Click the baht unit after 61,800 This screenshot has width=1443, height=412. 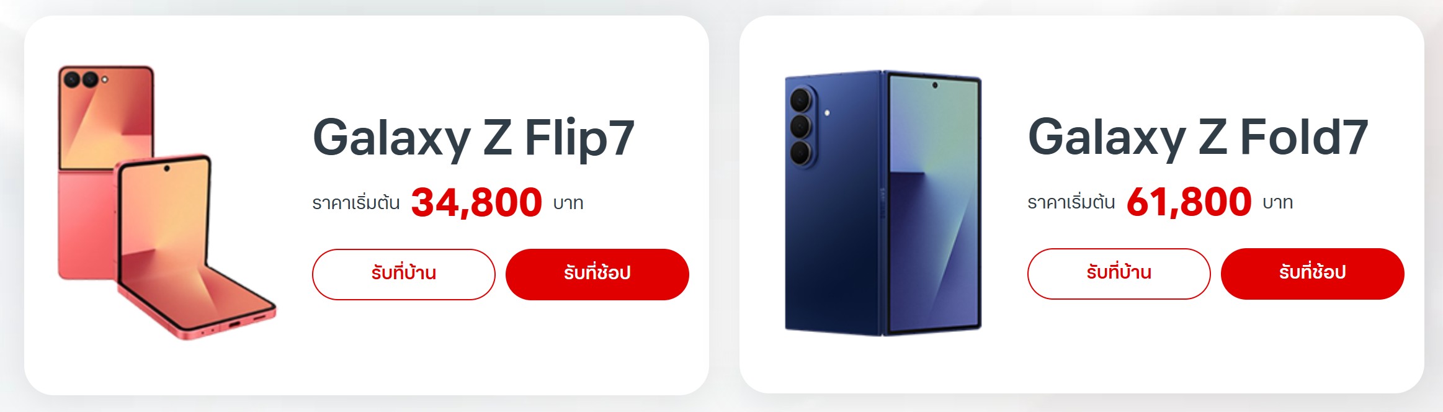click(1278, 203)
